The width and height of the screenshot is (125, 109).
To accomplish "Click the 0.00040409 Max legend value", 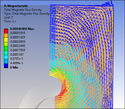I will (22, 29).
